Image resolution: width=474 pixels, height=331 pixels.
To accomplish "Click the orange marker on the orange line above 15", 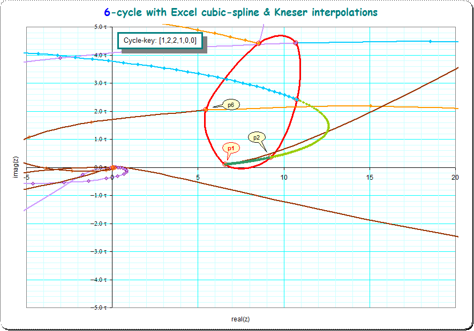I will coord(370,106).
